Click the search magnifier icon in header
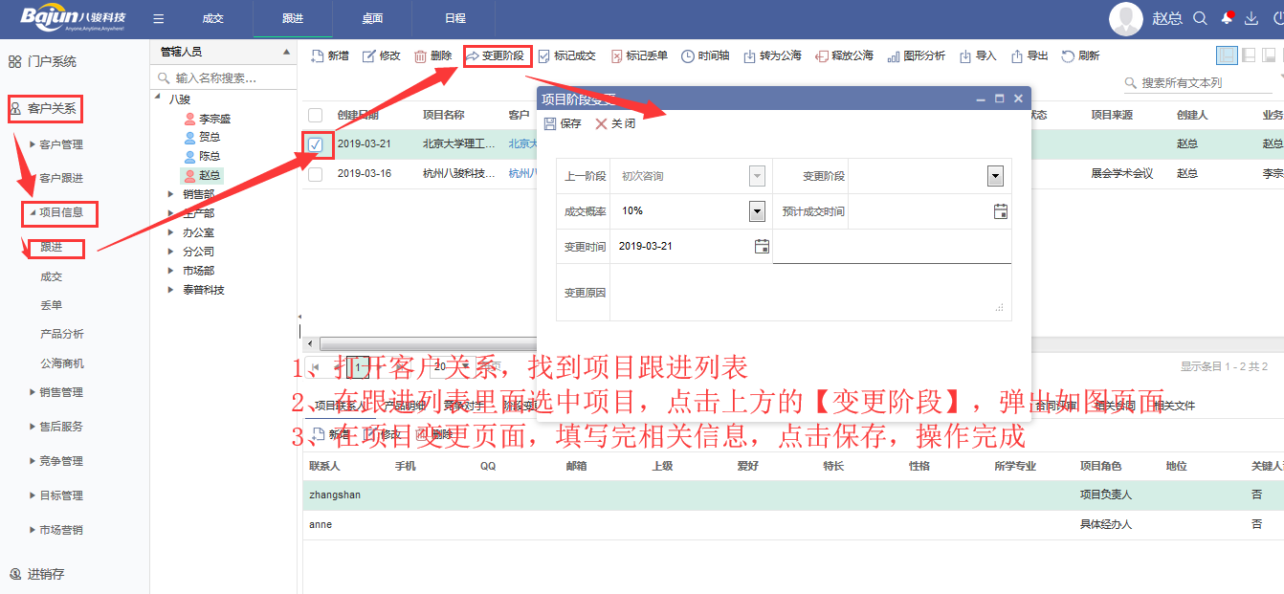This screenshot has width=1284, height=594. pos(1200,18)
